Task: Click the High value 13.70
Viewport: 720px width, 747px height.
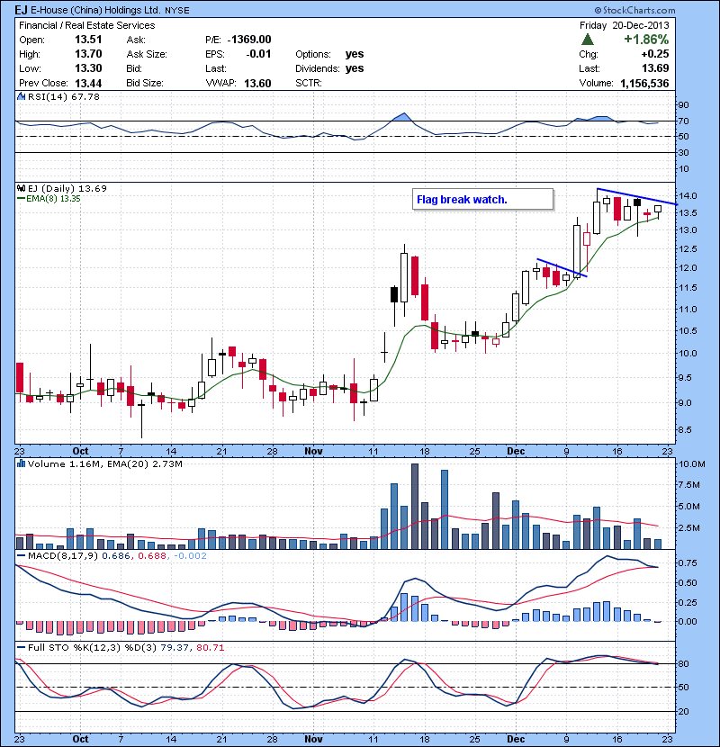Action: click(88, 54)
